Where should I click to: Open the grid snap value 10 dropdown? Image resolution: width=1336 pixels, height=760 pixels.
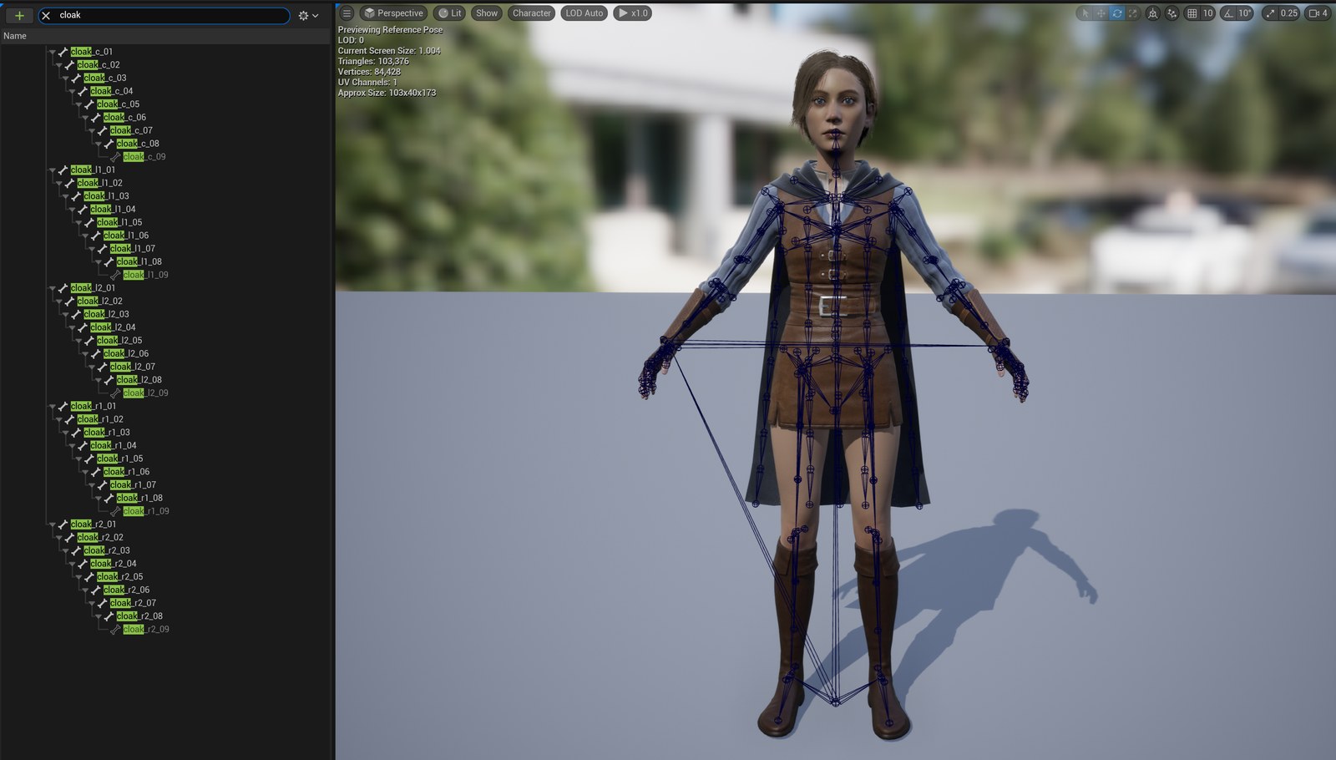tap(1207, 13)
